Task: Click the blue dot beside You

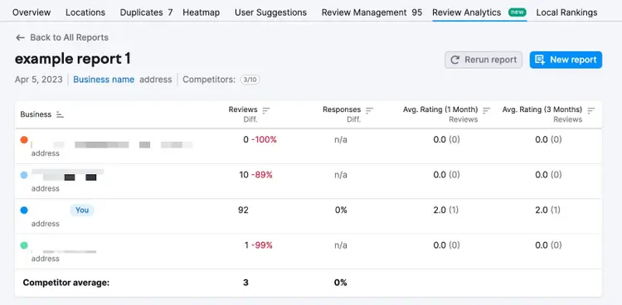Action: click(24, 211)
